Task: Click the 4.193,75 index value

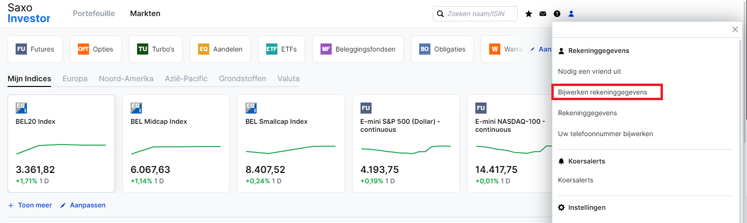Action: click(x=379, y=170)
